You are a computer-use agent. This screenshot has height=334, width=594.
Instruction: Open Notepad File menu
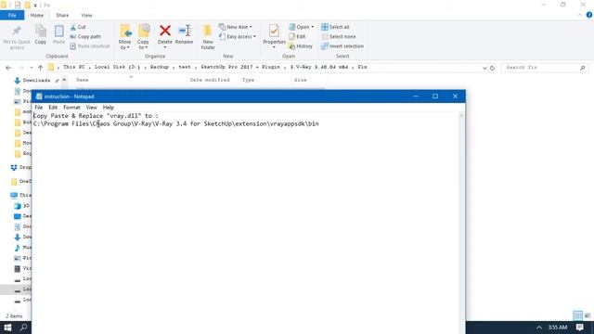click(x=39, y=108)
